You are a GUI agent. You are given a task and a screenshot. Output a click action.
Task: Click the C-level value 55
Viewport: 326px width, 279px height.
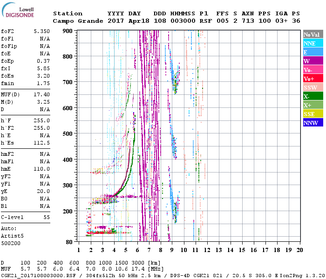[47, 217]
